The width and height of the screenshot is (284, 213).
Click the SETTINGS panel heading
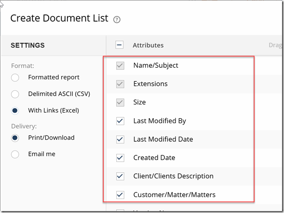tap(27, 45)
